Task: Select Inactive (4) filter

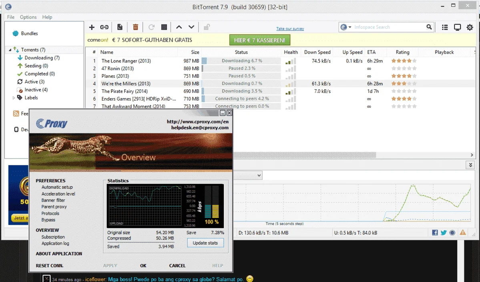Action: [x=36, y=89]
